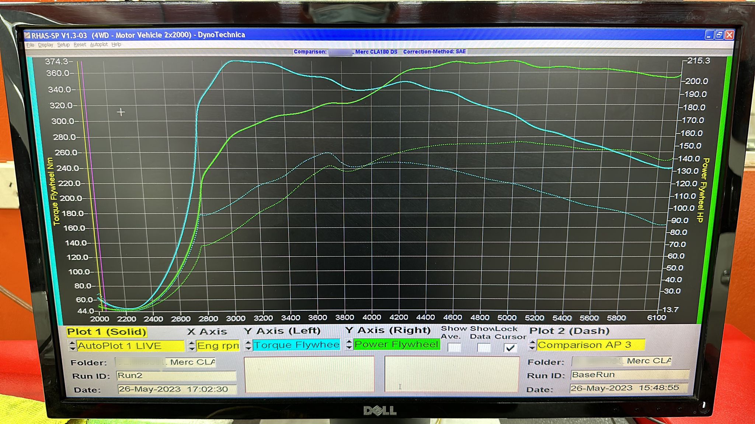755x424 pixels.
Task: Click the Comparison Merc CLA180 DS header
Action: pyautogui.click(x=345, y=52)
